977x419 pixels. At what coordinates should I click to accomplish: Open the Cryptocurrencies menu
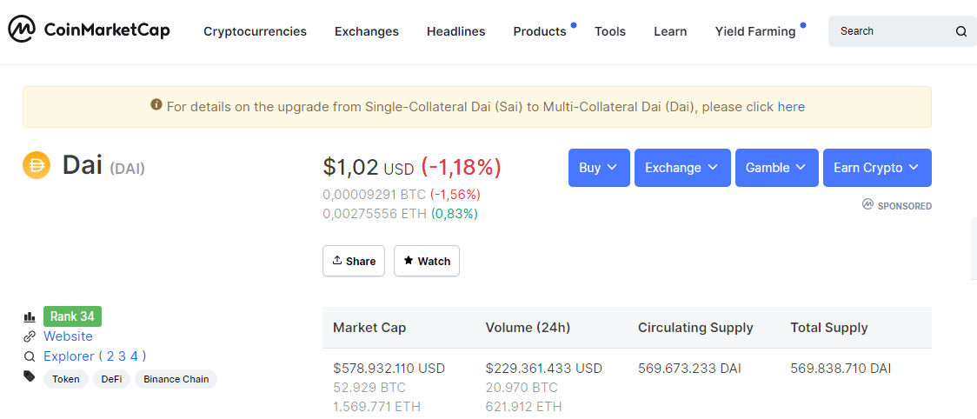point(255,31)
